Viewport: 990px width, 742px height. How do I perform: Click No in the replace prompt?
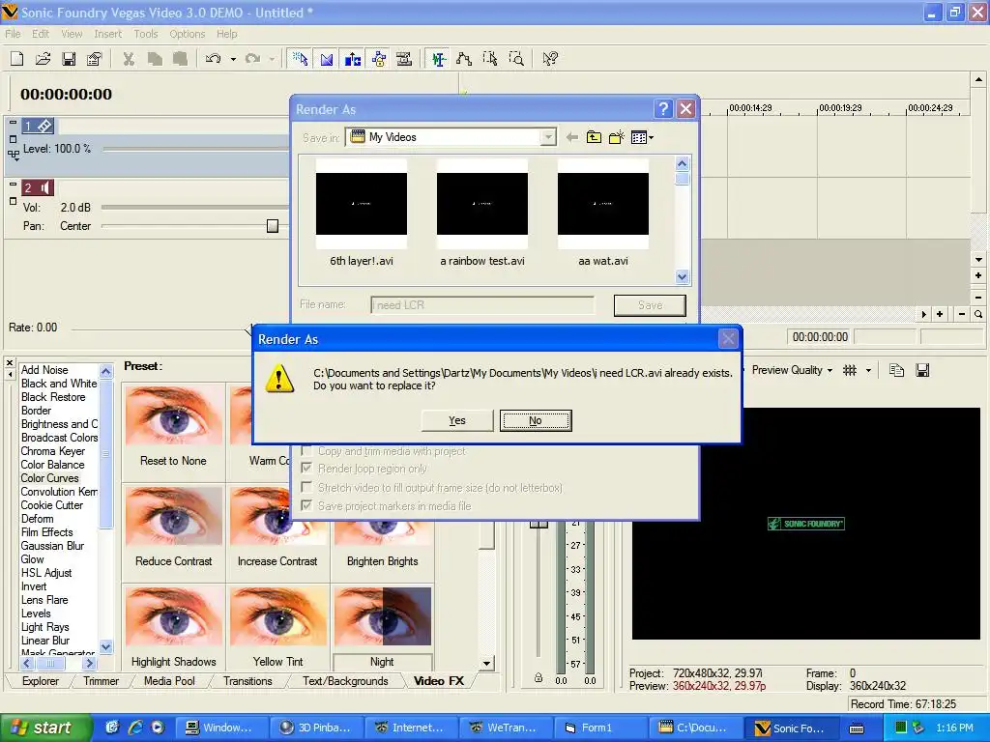(x=536, y=420)
